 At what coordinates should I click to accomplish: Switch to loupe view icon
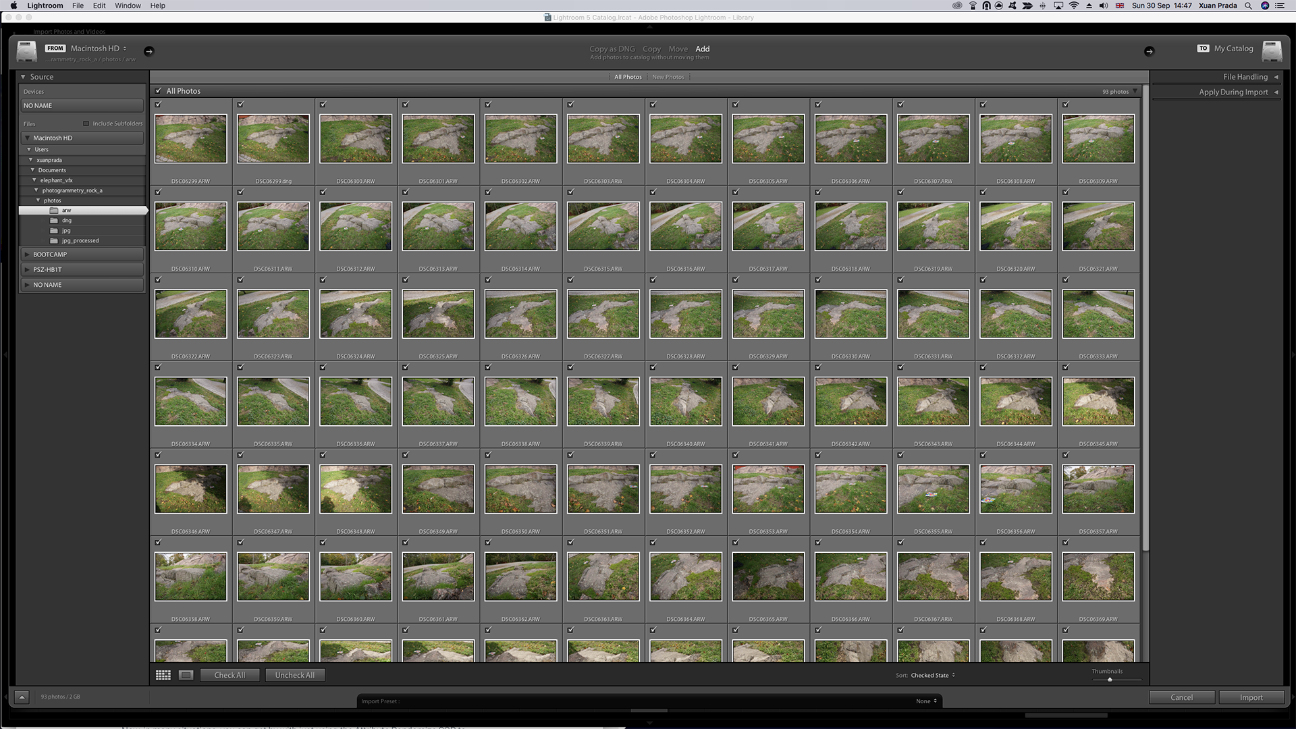(x=186, y=675)
